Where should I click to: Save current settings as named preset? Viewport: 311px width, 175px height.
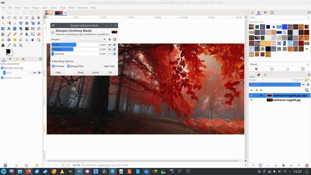click(x=110, y=39)
